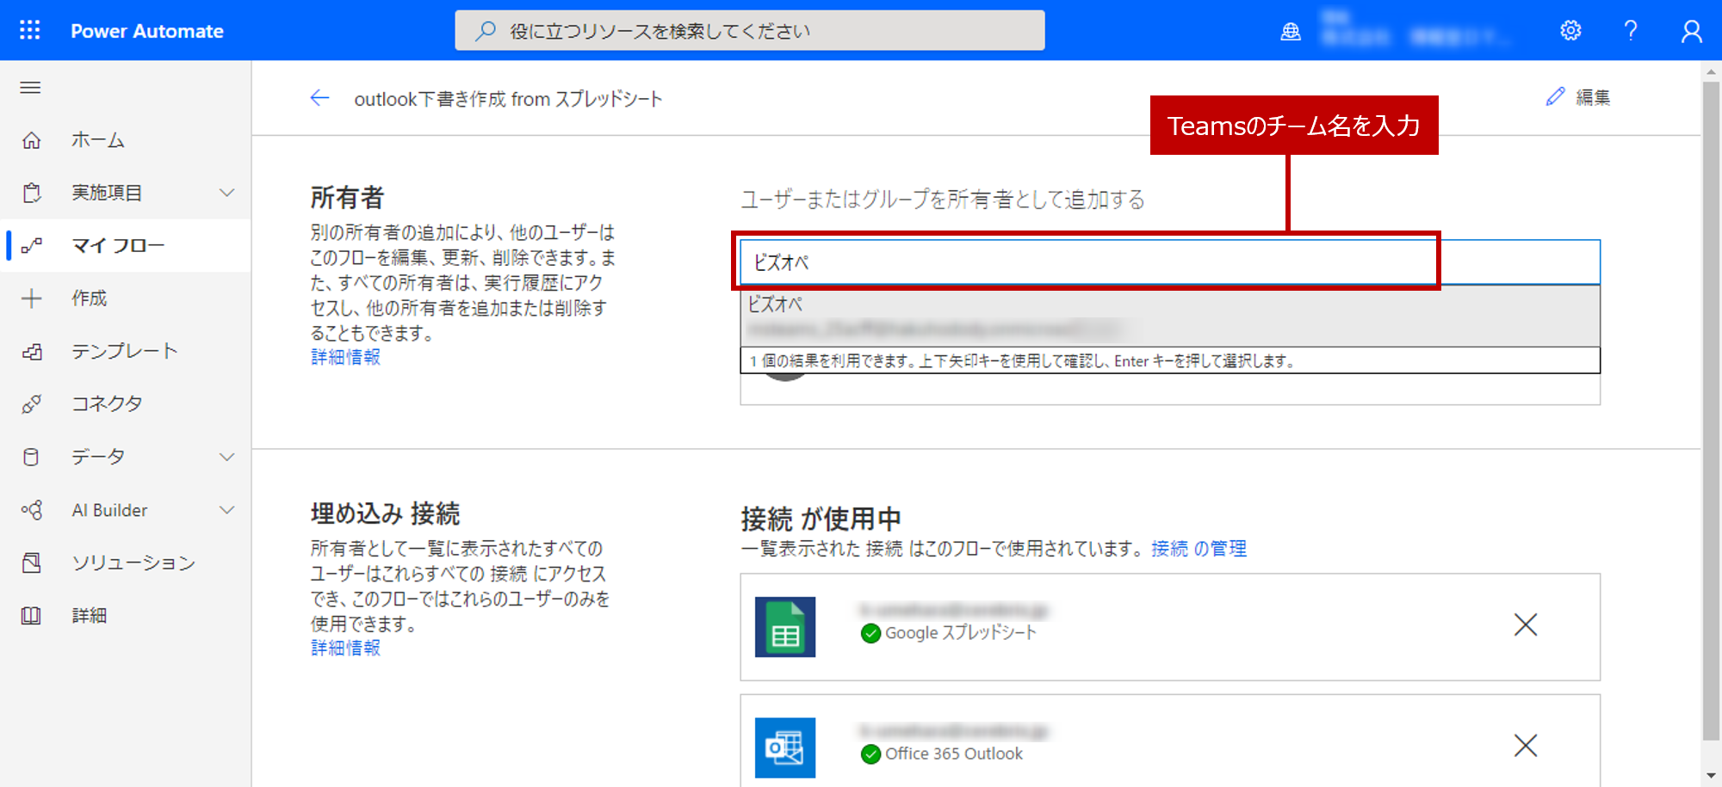Click Office 365 Outlook connection label
Screen dimensions: 1722x787
[x=954, y=753]
